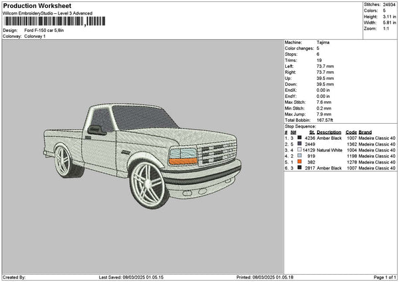399x282 pixels.
Task: Click the Production Worksheet title
Action: (x=34, y=5)
